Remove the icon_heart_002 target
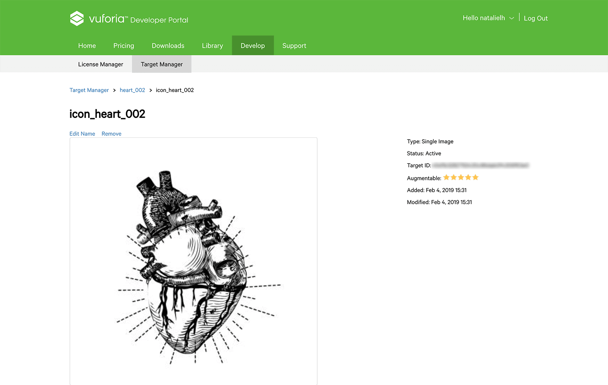The width and height of the screenshot is (608, 385). (111, 134)
